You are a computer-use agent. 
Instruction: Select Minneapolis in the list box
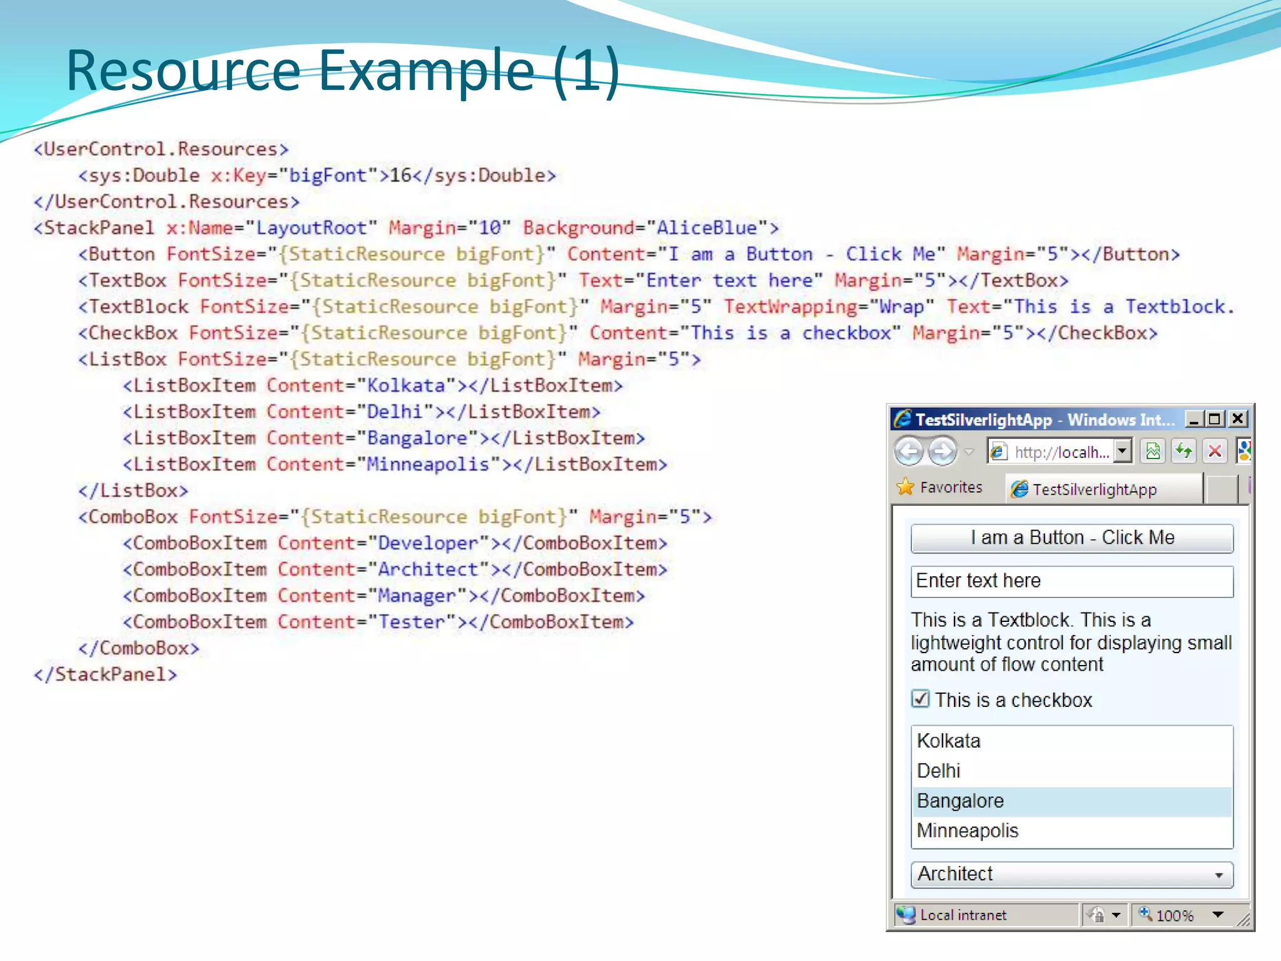pos(1072,831)
